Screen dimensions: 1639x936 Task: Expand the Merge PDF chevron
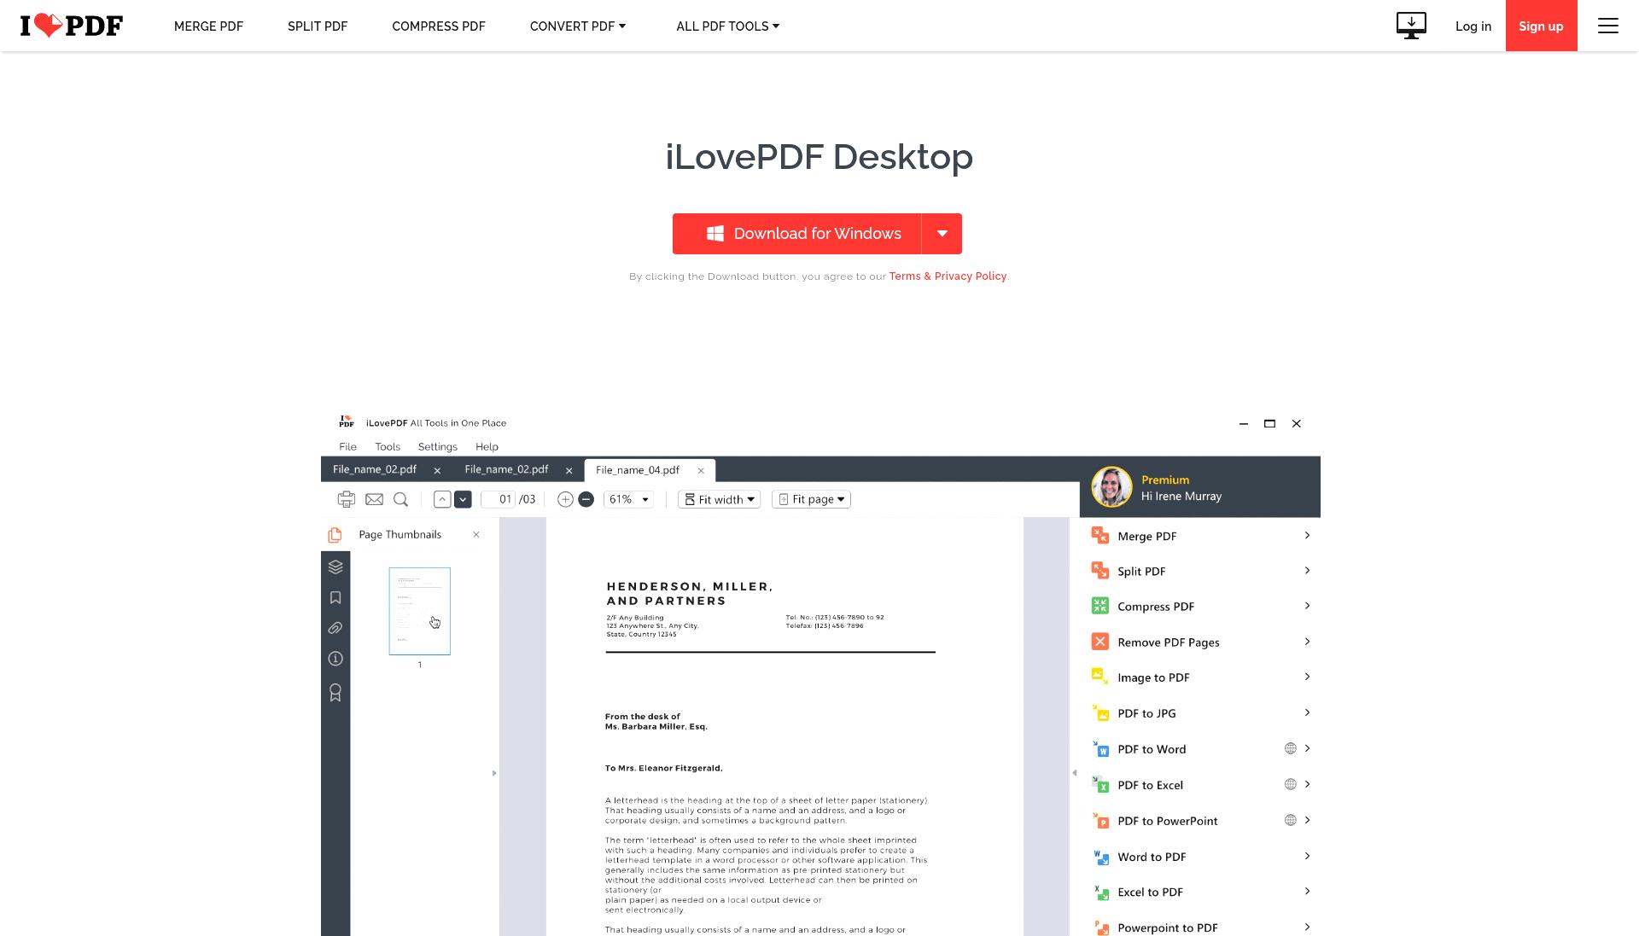click(x=1307, y=535)
